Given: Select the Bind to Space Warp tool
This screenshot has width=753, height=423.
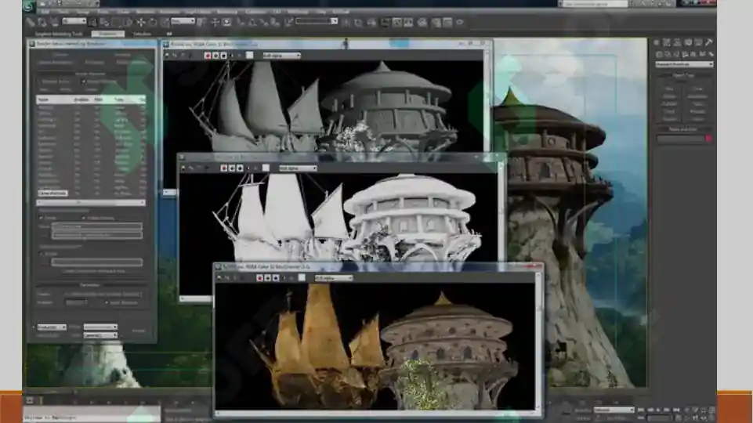Looking at the screenshot, I should (54, 22).
